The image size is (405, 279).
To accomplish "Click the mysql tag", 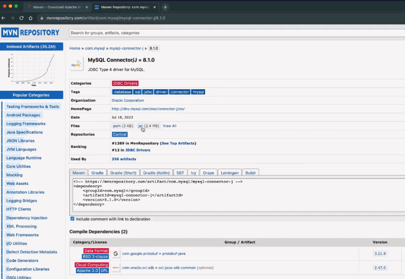I will pyautogui.click(x=198, y=92).
